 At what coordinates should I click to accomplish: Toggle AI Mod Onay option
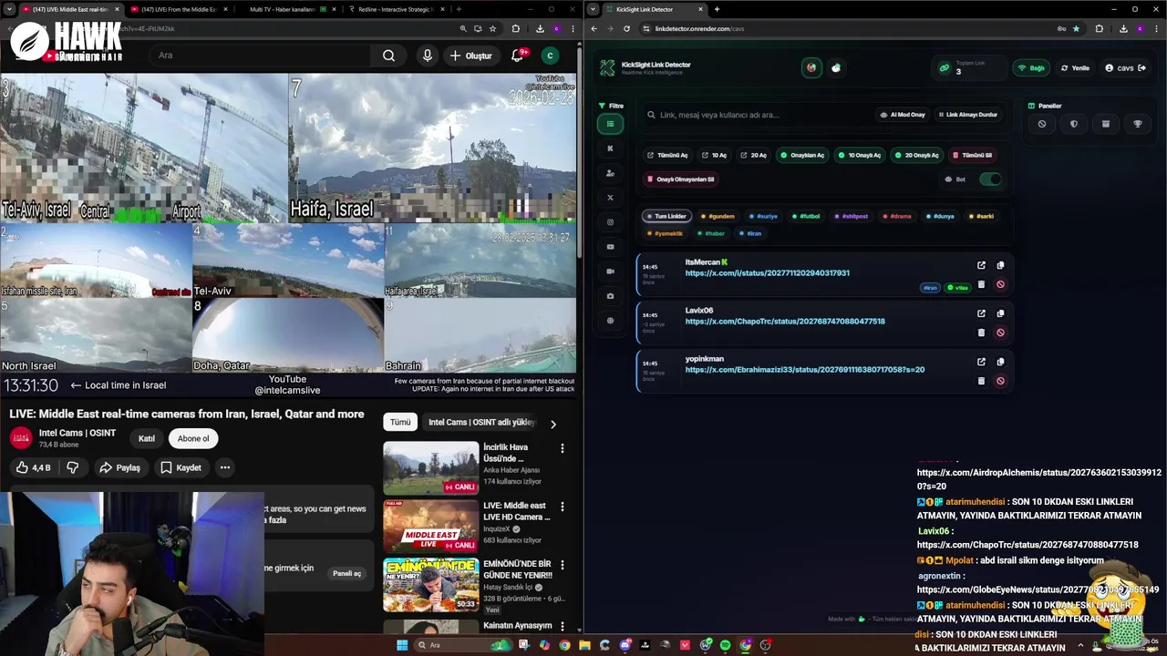pos(903,115)
